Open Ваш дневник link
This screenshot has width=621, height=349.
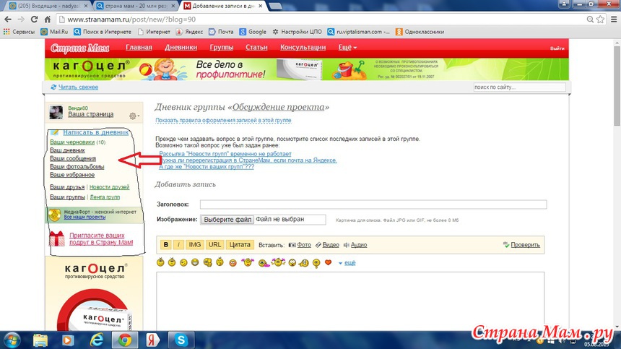pyautogui.click(x=67, y=150)
